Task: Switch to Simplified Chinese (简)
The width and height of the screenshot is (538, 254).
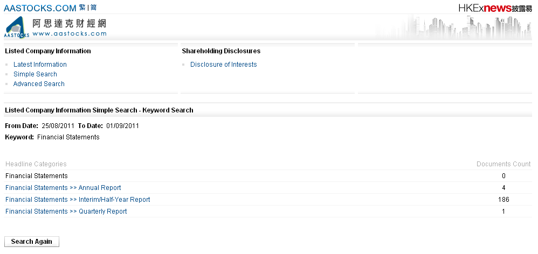Action: pyautogui.click(x=93, y=8)
